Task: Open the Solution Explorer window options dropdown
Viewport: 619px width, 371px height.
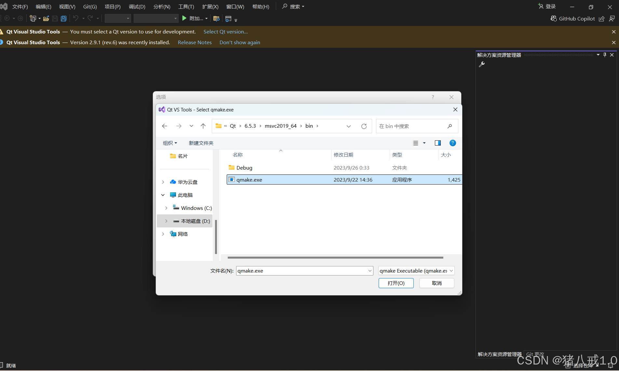Action: (x=598, y=55)
